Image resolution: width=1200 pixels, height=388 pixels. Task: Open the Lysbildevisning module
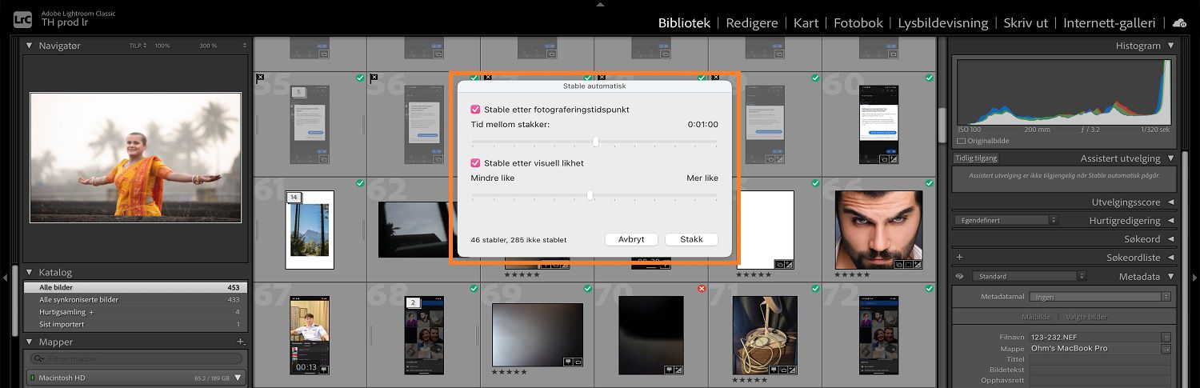click(x=942, y=23)
